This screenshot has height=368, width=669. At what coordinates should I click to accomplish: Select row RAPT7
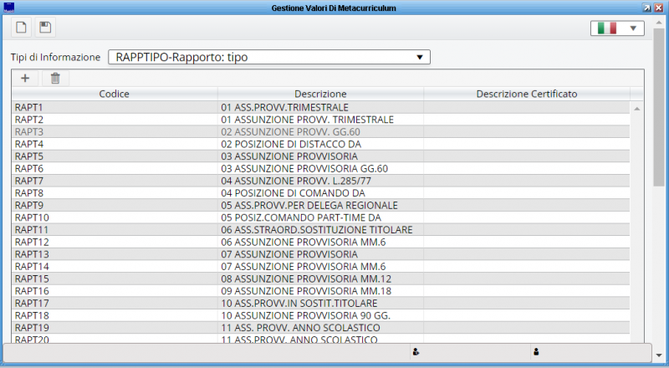[321, 181]
